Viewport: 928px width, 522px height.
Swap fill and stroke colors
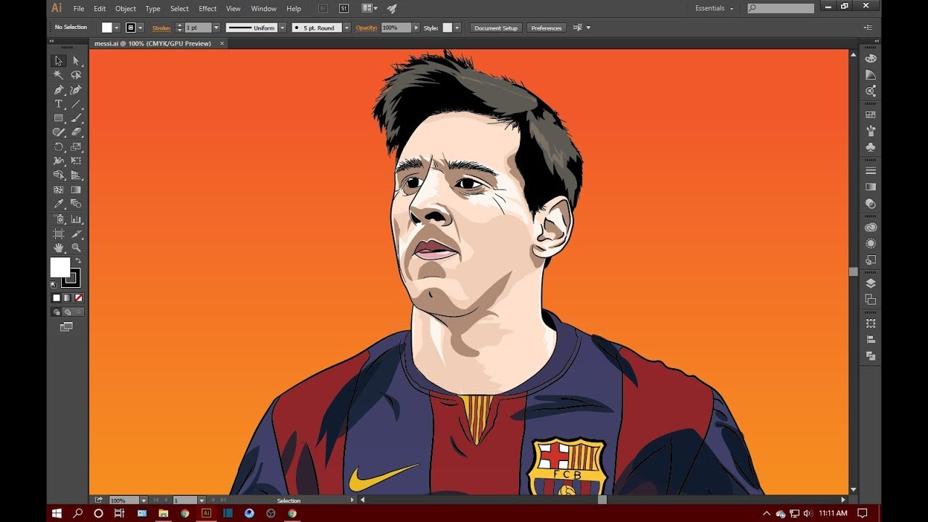click(78, 260)
